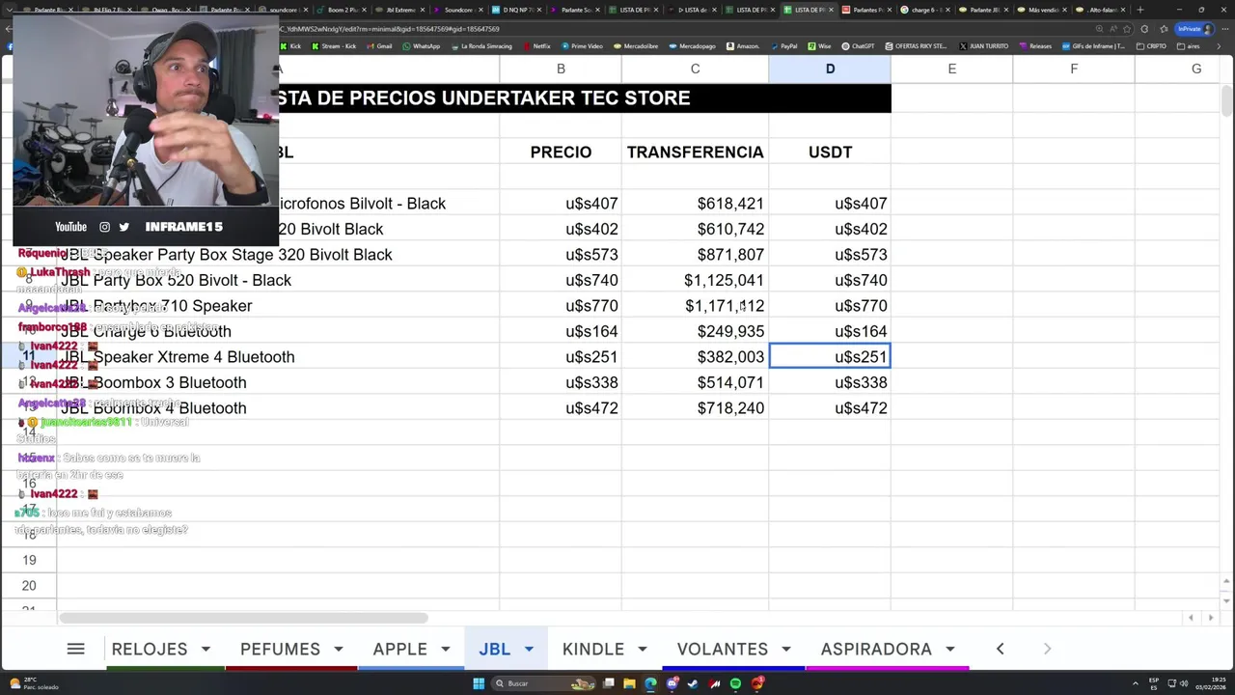Open the PEFUMES tab dropdown arrow

coord(338,649)
